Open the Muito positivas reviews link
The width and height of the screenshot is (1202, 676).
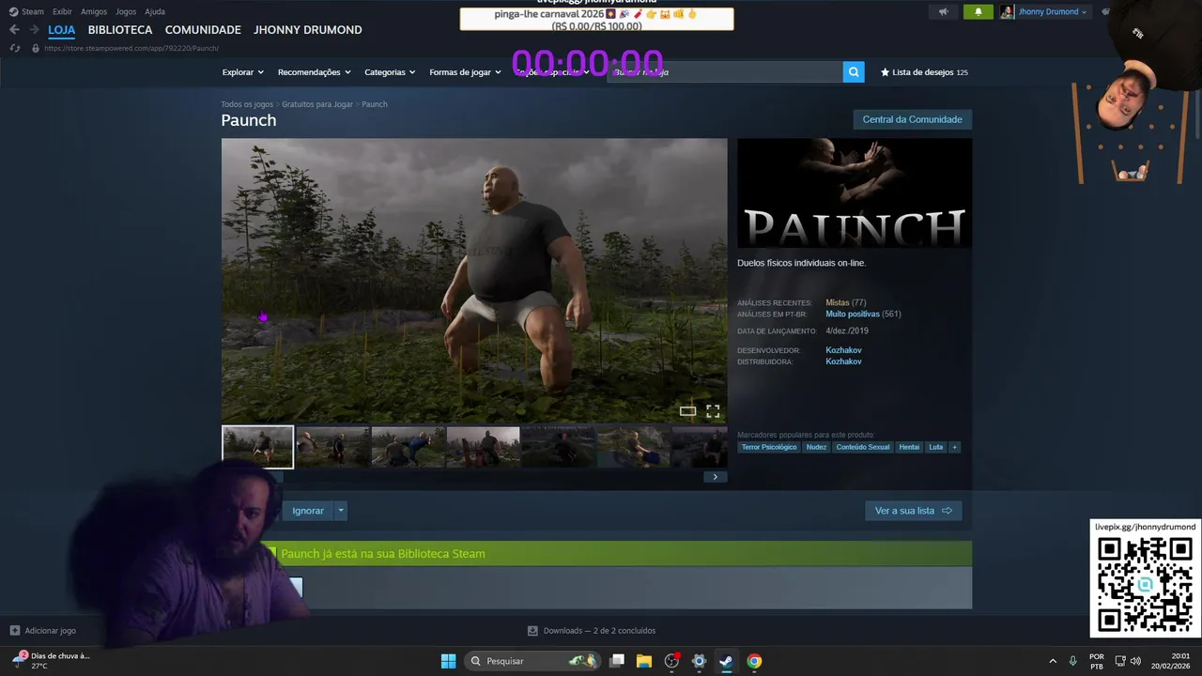pyautogui.click(x=853, y=315)
